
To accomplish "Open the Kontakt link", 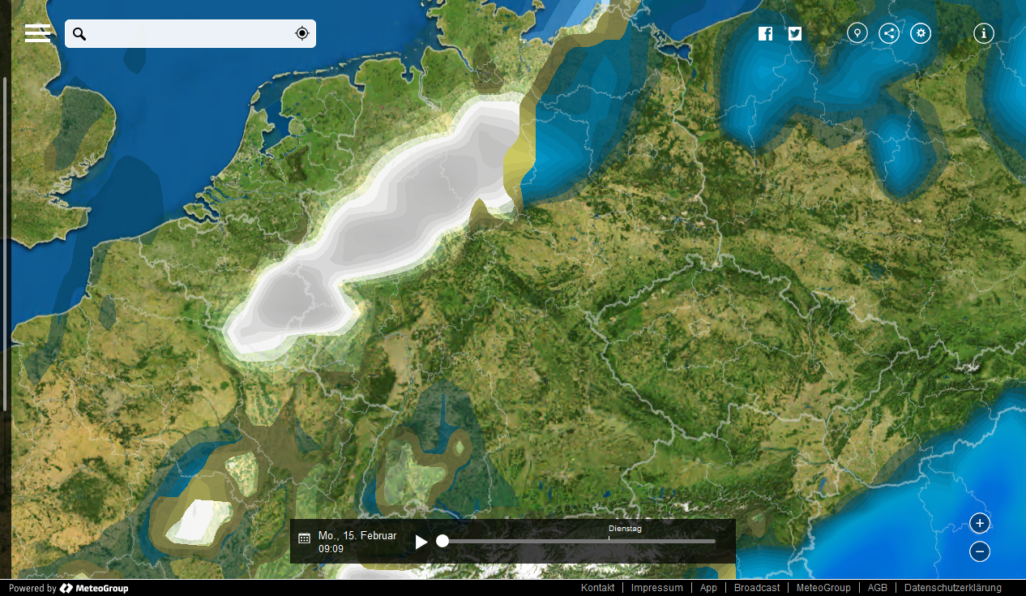I will click(598, 588).
